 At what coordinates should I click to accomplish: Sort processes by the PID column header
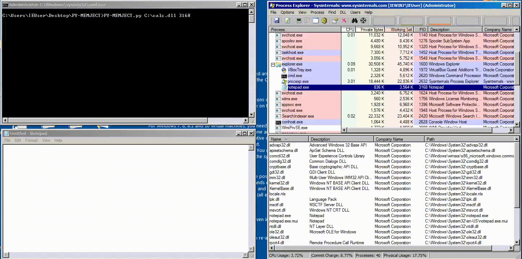421,30
